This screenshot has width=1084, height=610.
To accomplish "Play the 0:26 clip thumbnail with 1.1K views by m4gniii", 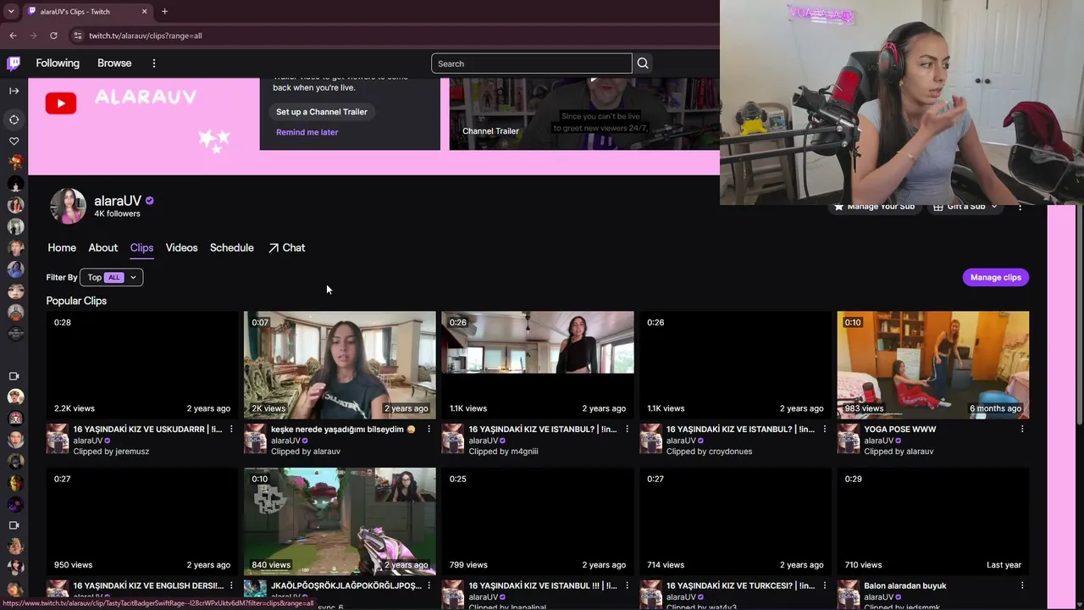I will click(538, 365).
